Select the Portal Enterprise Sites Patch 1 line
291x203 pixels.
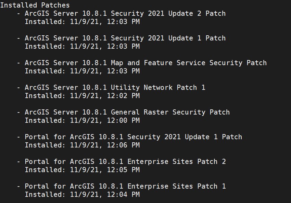coord(125,186)
